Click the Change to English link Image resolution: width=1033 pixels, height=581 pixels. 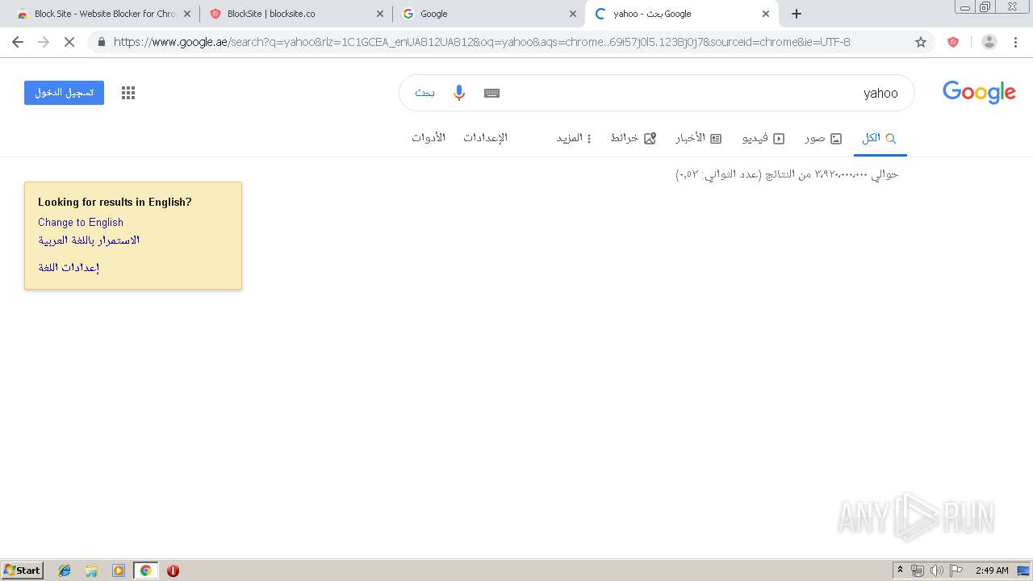pyautogui.click(x=81, y=222)
